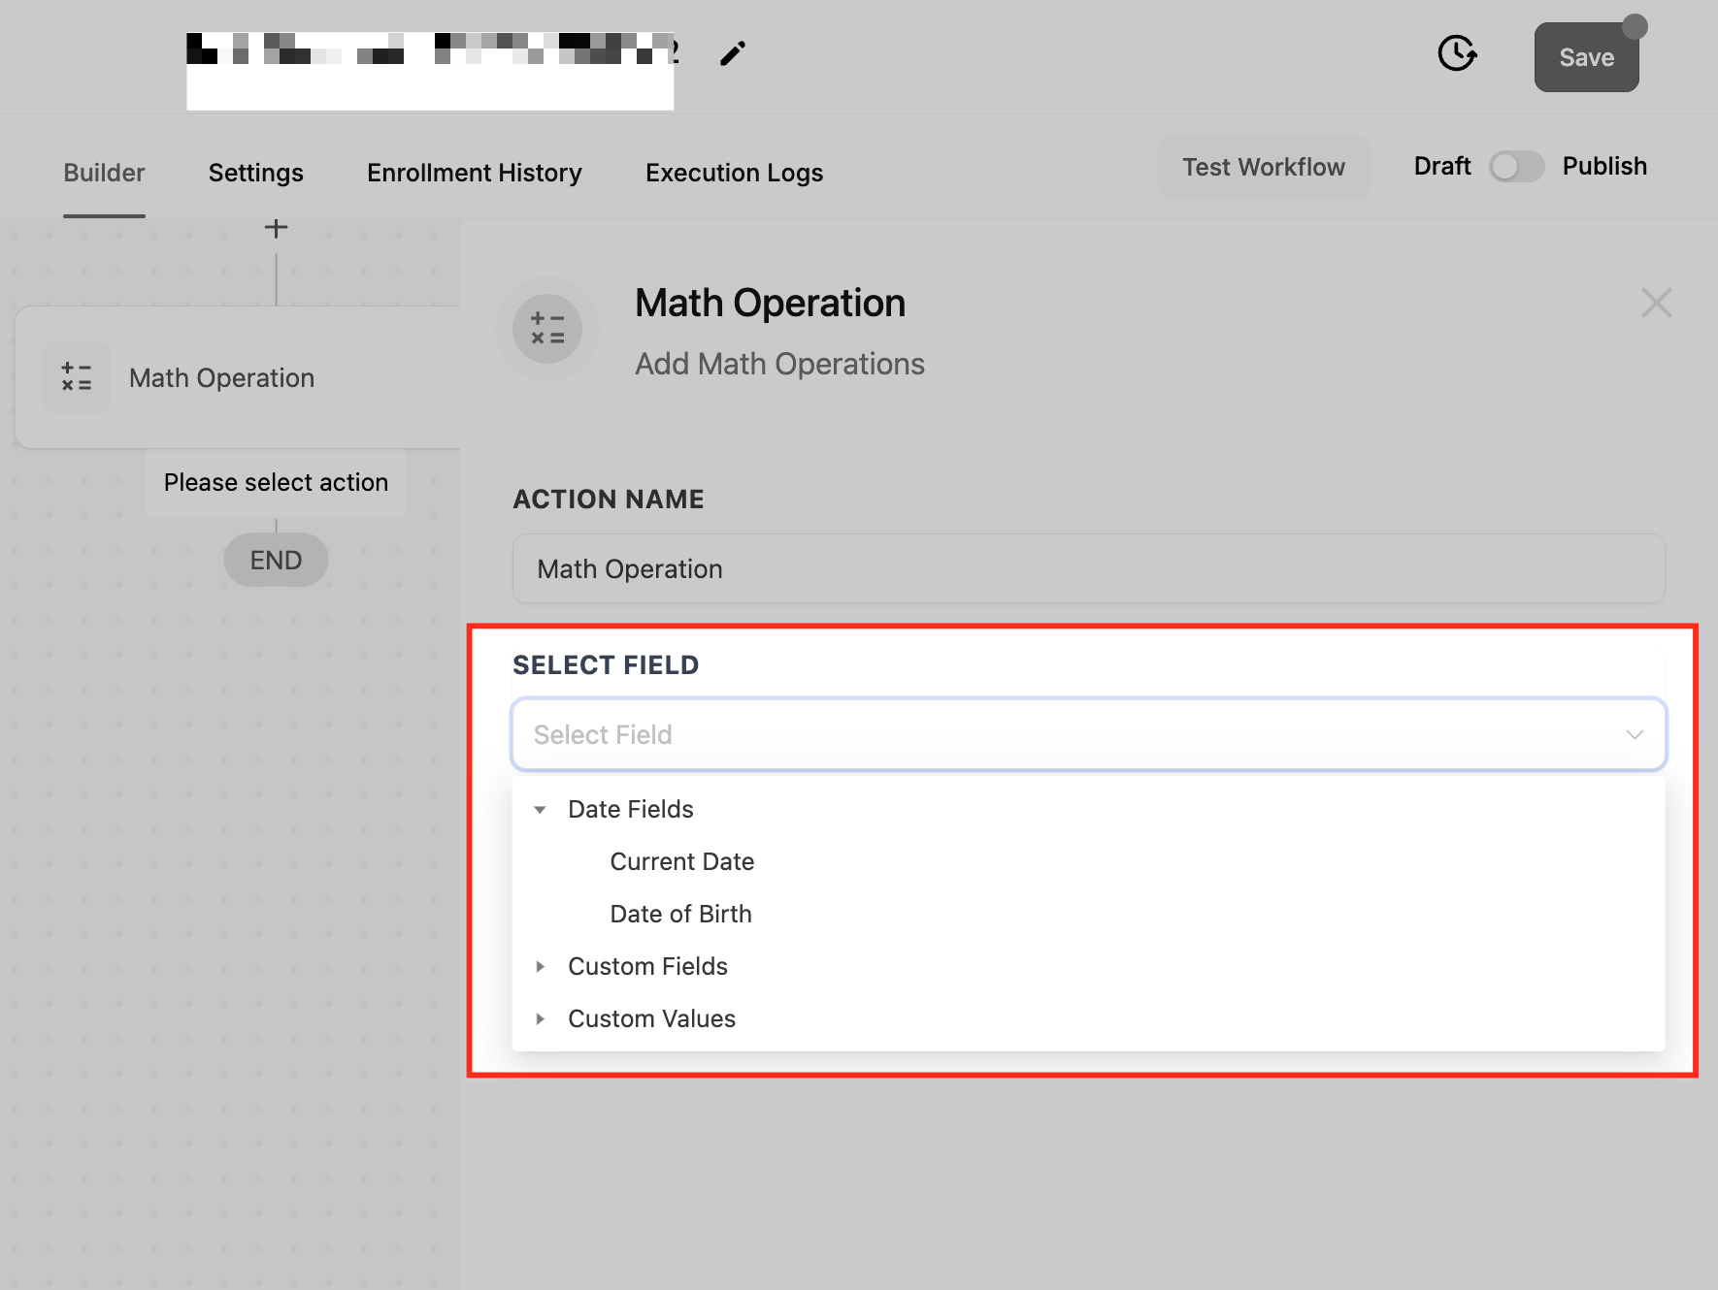Click the Action Name input field
This screenshot has width=1718, height=1290.
tap(1088, 568)
